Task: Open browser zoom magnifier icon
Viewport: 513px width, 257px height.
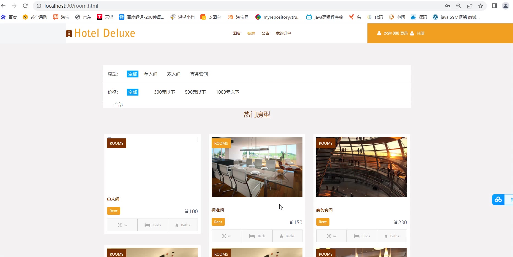Action: [x=459, y=6]
